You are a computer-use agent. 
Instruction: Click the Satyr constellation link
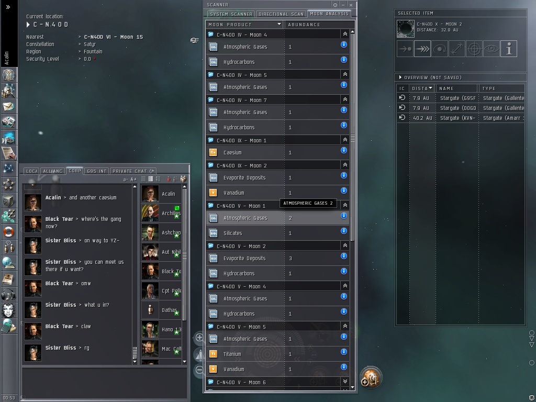coord(90,44)
